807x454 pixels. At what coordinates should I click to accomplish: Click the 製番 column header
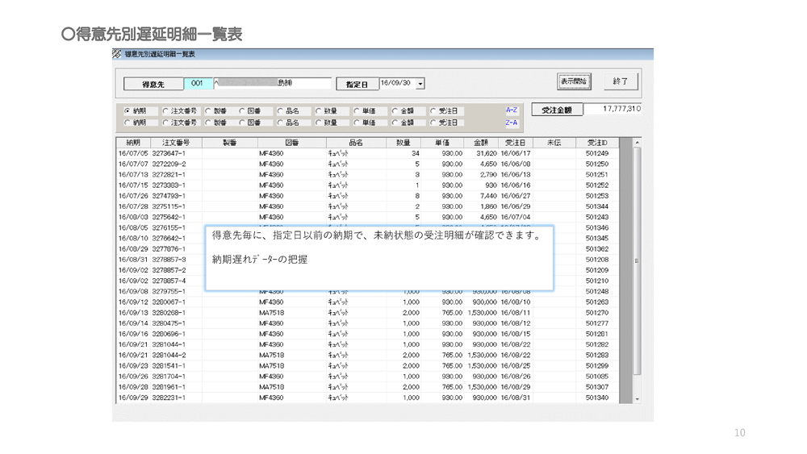click(229, 143)
